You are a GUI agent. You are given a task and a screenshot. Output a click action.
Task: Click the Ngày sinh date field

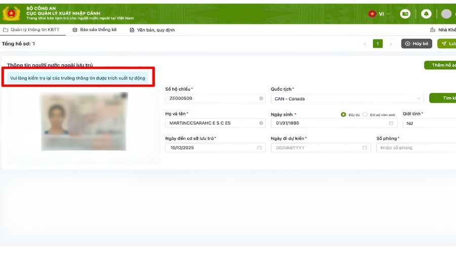click(x=334, y=123)
